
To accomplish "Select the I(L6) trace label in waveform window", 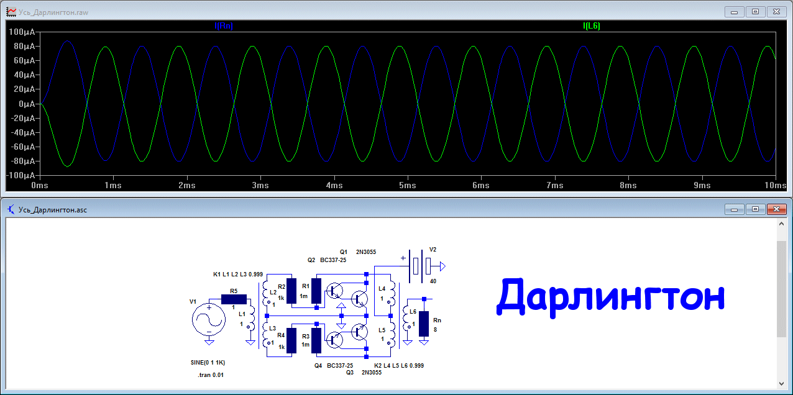I will click(x=592, y=25).
